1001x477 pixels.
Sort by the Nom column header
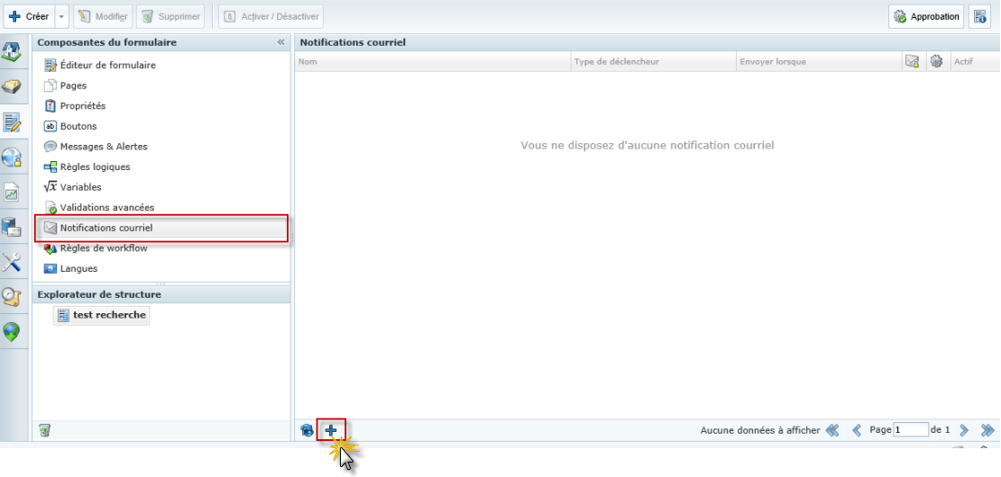coord(433,62)
